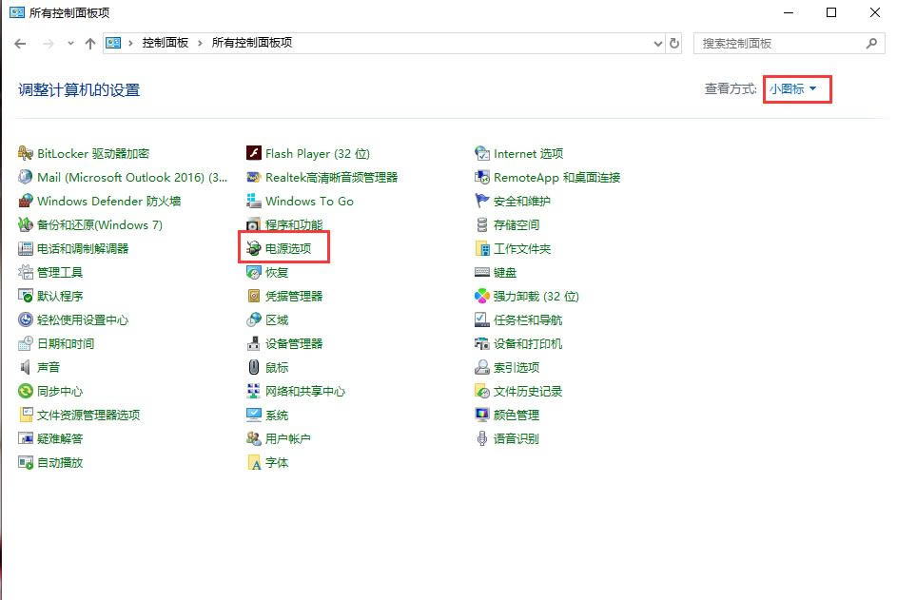This screenshot has height=600, width=897.
Task: Click the 鼠标 mouse icon
Action: pos(253,367)
